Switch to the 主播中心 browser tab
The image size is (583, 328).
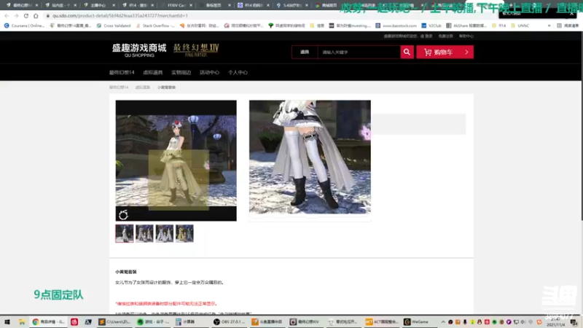(98, 5)
